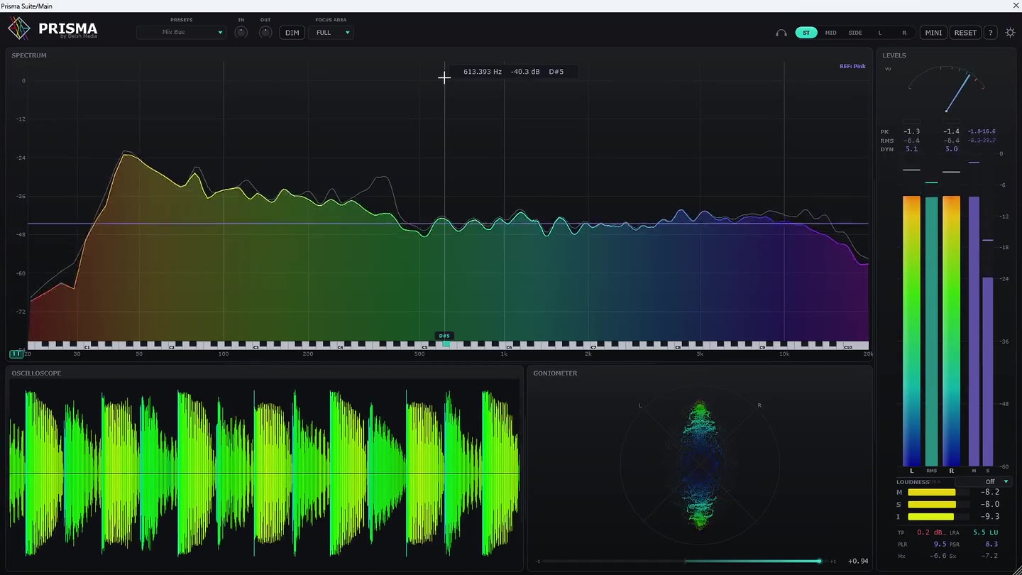
Task: Click the PSR 8.3 value
Action: point(991,544)
